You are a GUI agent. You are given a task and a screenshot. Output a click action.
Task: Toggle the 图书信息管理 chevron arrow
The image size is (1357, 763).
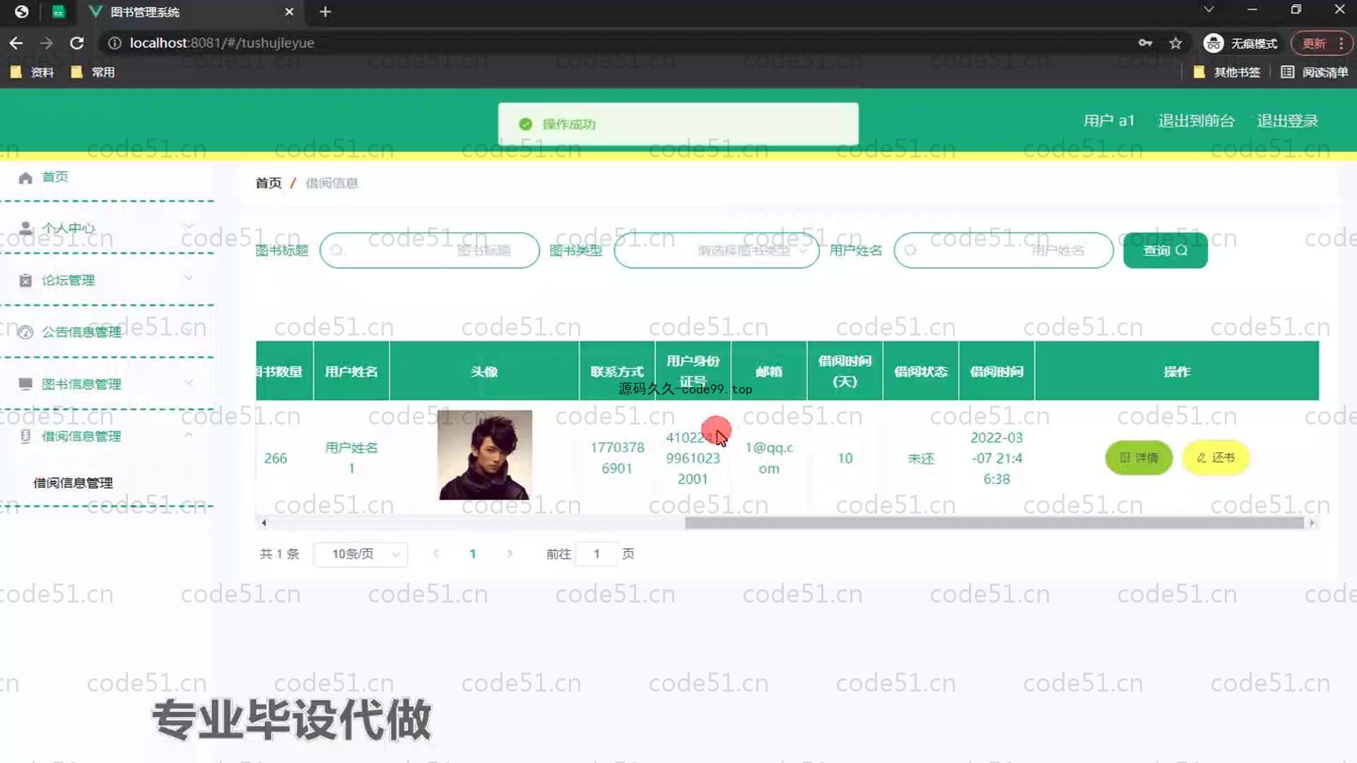coord(188,382)
